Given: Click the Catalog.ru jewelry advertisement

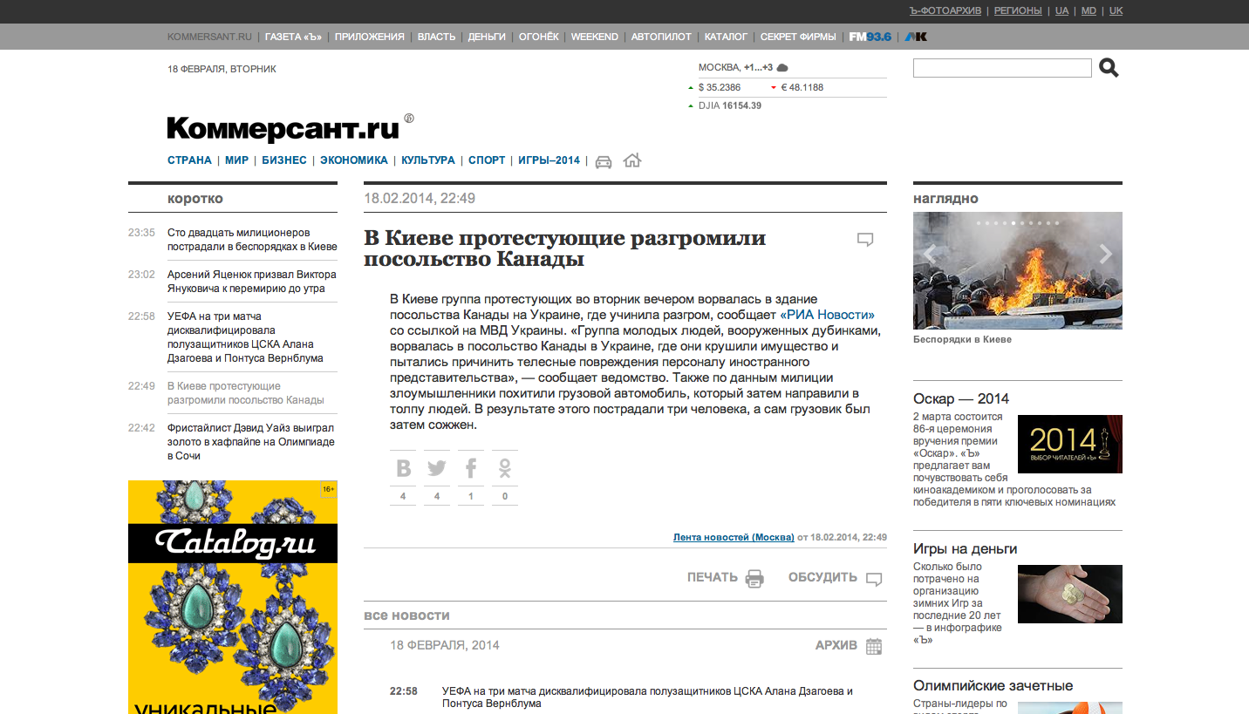Looking at the screenshot, I should tap(233, 597).
